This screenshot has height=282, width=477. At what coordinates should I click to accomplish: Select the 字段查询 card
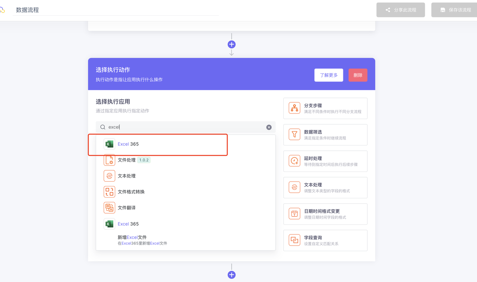(x=325, y=240)
